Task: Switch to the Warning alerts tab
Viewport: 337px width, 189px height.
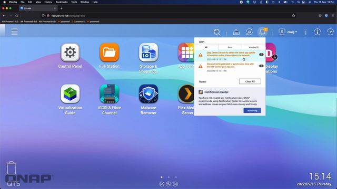Action: click(x=254, y=47)
